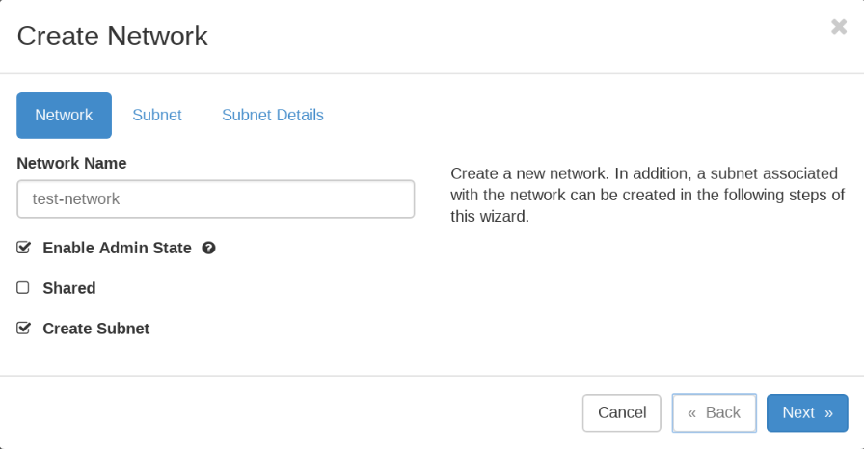Uncheck the Create Subnet checkbox
Image resolution: width=864 pixels, height=449 pixels.
tap(23, 329)
